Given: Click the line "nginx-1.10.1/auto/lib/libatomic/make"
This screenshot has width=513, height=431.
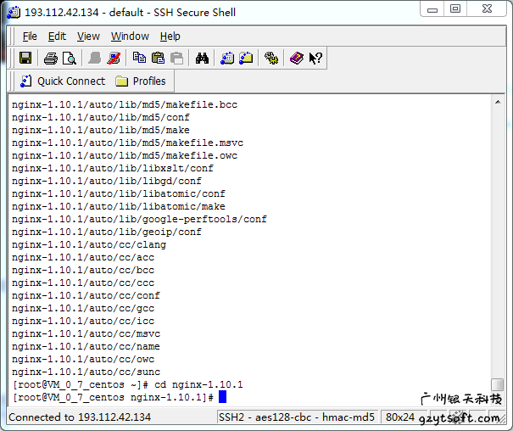Looking at the screenshot, I should pyautogui.click(x=119, y=206).
